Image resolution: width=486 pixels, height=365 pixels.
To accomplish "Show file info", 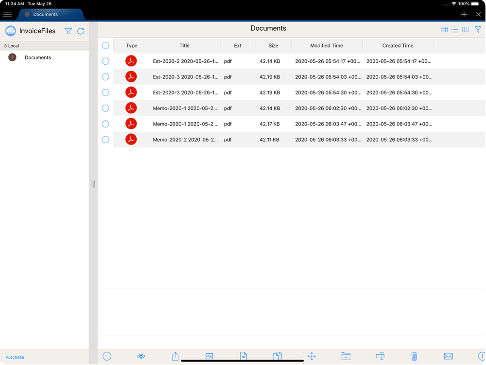I will [481, 356].
